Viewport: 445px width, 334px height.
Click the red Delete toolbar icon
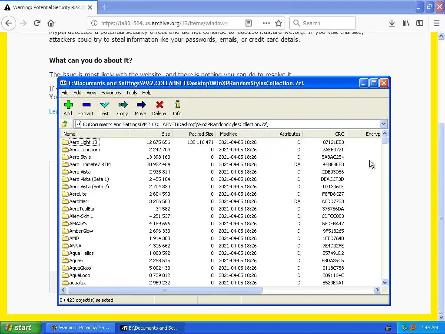click(x=159, y=108)
